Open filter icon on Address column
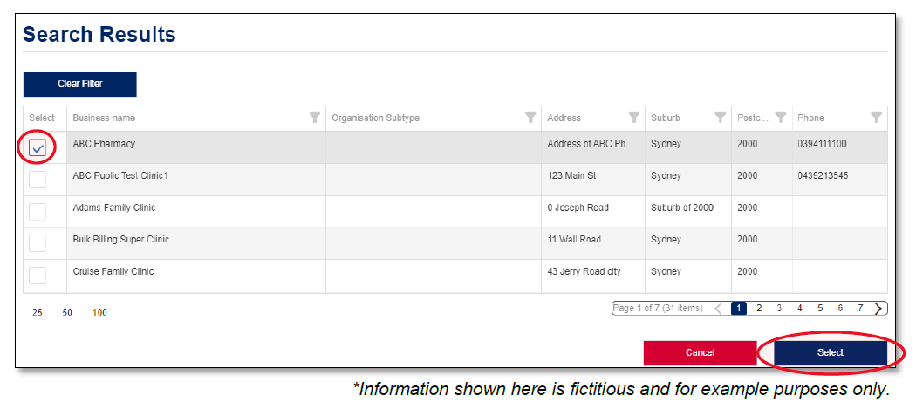The width and height of the screenshot is (916, 409). pyautogui.click(x=634, y=118)
